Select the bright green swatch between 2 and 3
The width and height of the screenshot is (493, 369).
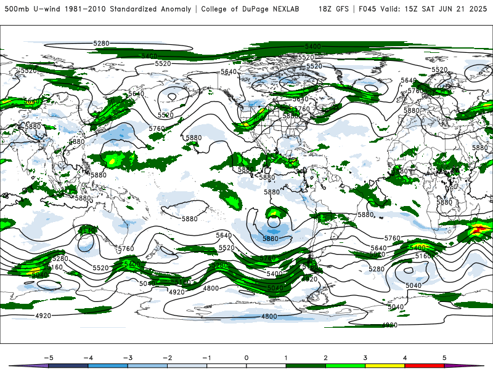point(346,366)
